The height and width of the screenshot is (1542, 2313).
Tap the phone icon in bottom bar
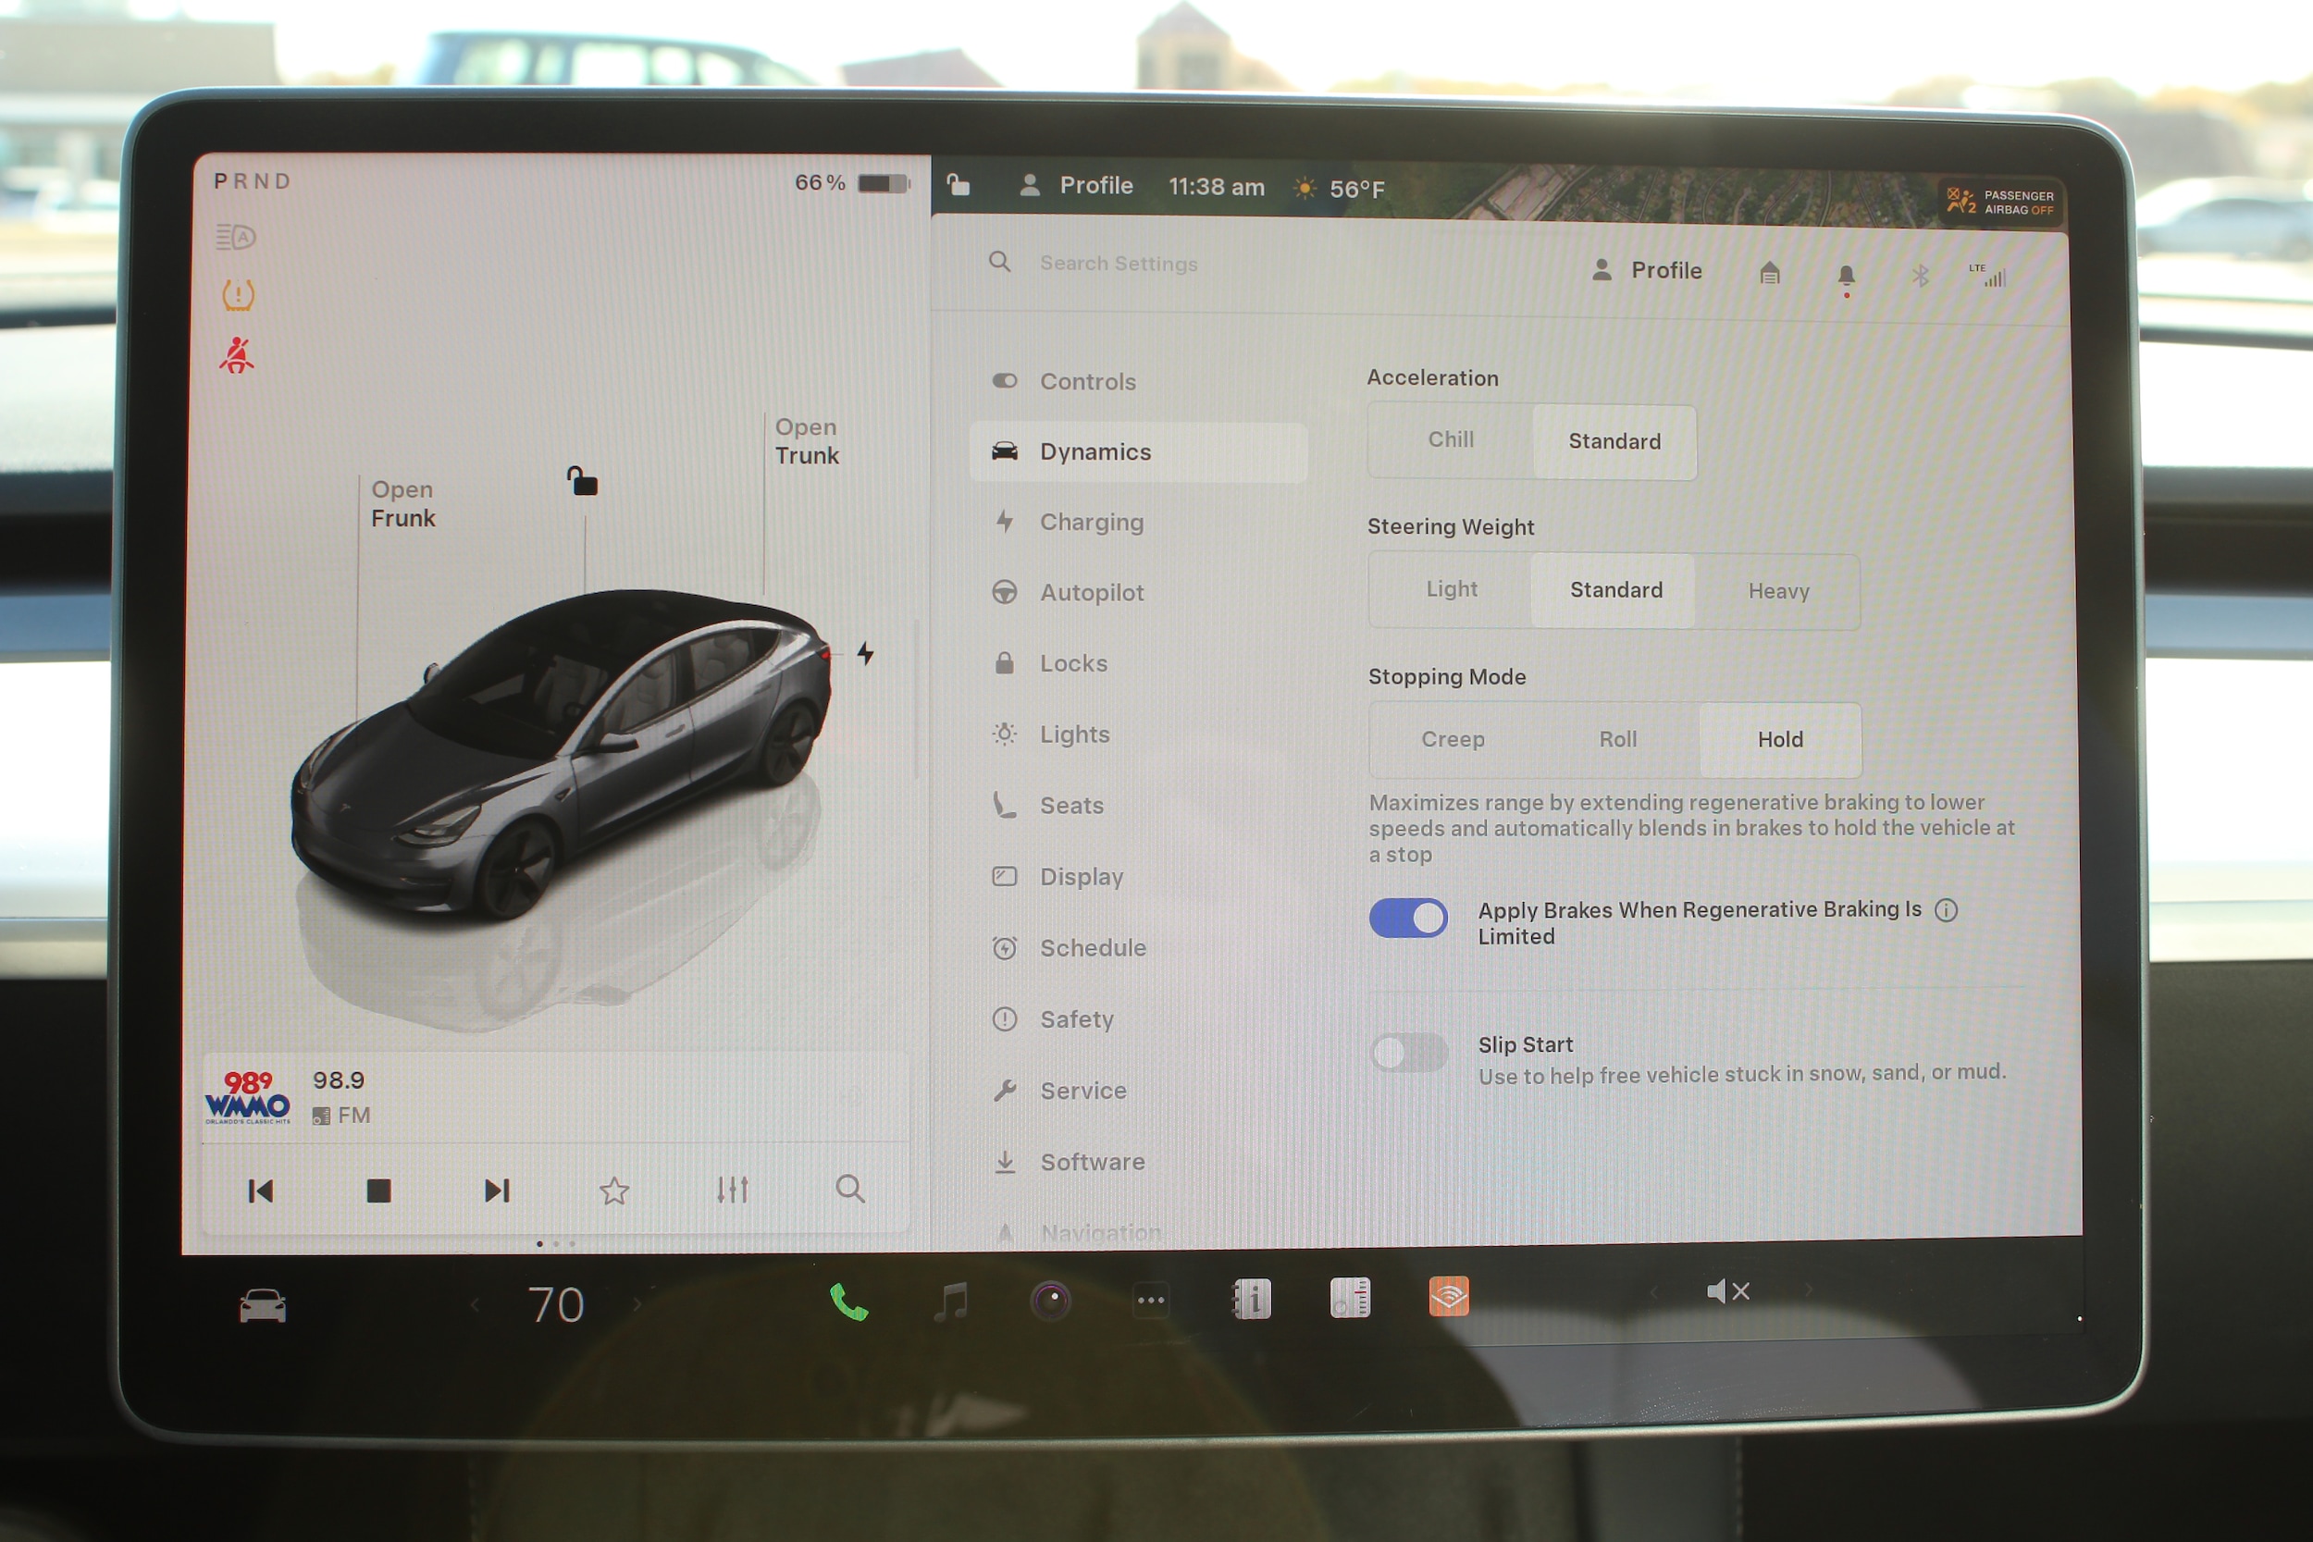coord(847,1302)
